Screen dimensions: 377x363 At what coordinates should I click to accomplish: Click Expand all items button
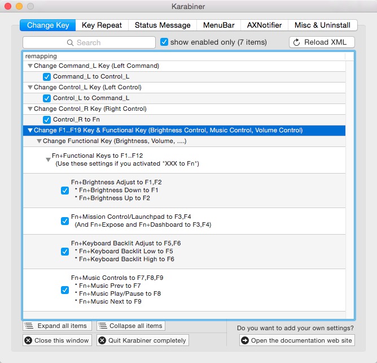coord(57,326)
